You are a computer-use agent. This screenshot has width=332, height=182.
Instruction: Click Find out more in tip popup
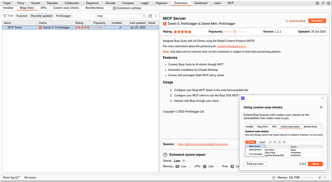(255, 164)
